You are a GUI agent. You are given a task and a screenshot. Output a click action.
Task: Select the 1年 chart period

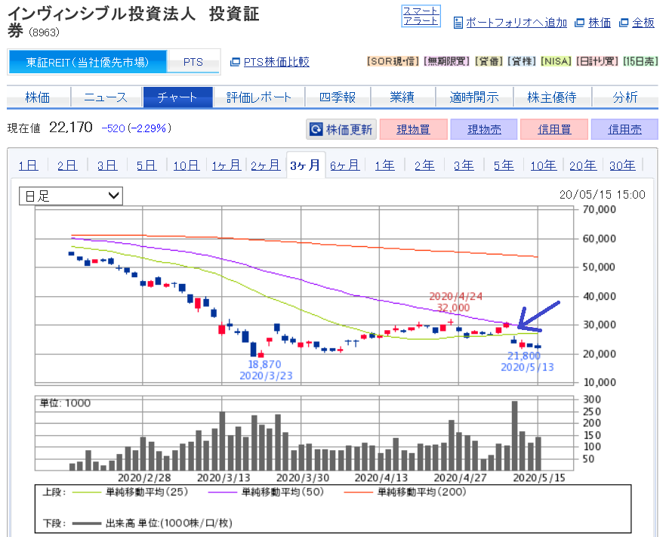pos(385,165)
